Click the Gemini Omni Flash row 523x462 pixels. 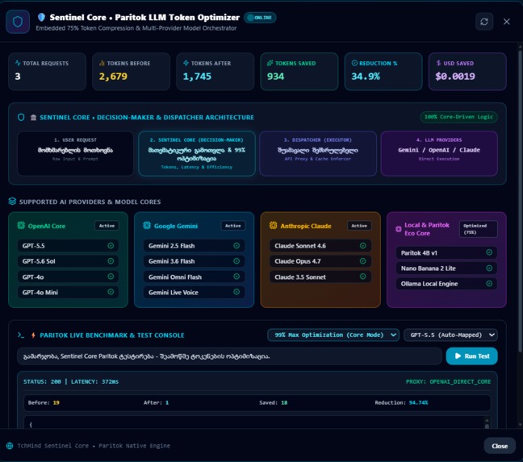(195, 277)
